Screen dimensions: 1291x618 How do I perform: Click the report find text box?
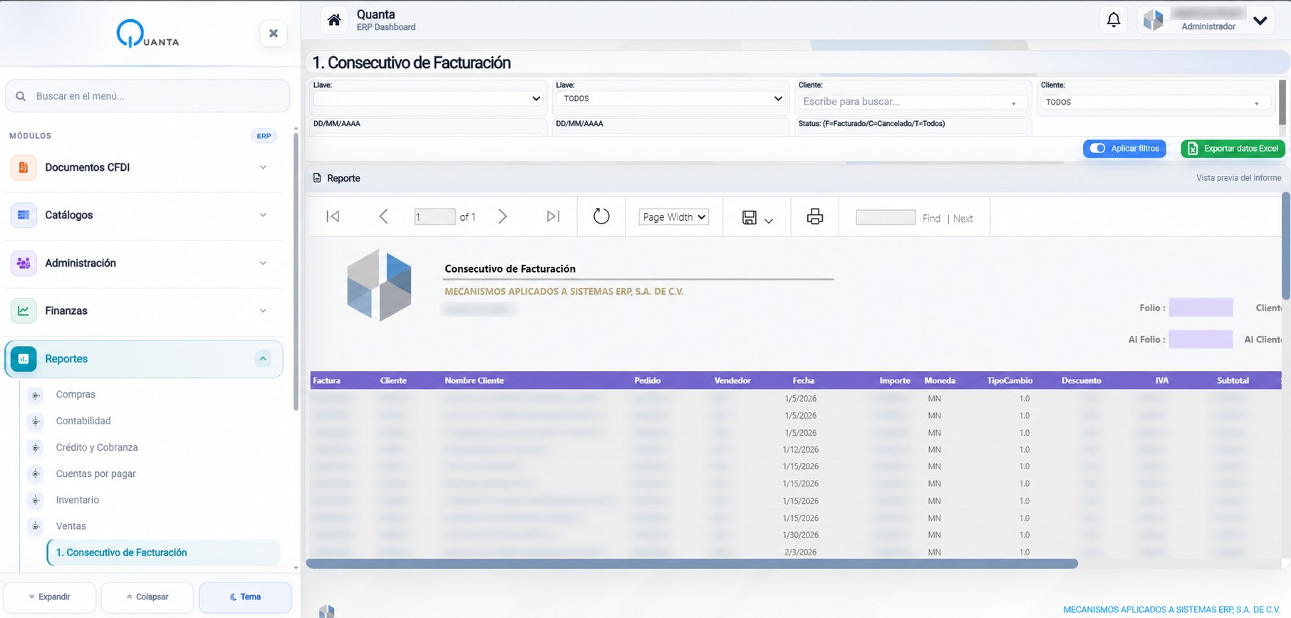point(886,217)
